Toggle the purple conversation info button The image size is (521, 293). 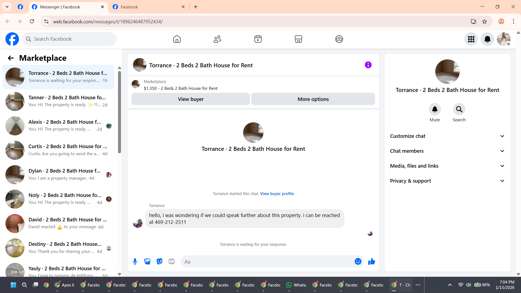[368, 65]
